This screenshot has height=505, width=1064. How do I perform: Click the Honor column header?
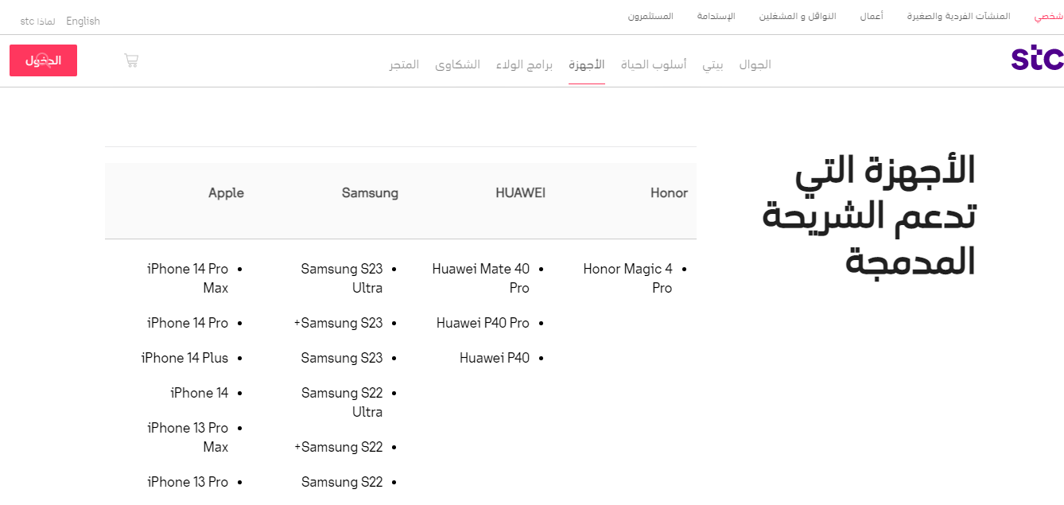click(669, 192)
